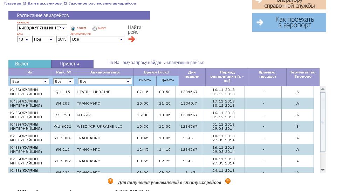Select the Вылет radio button
This screenshot has height=191, width=343.
pyautogui.click(x=95, y=29)
